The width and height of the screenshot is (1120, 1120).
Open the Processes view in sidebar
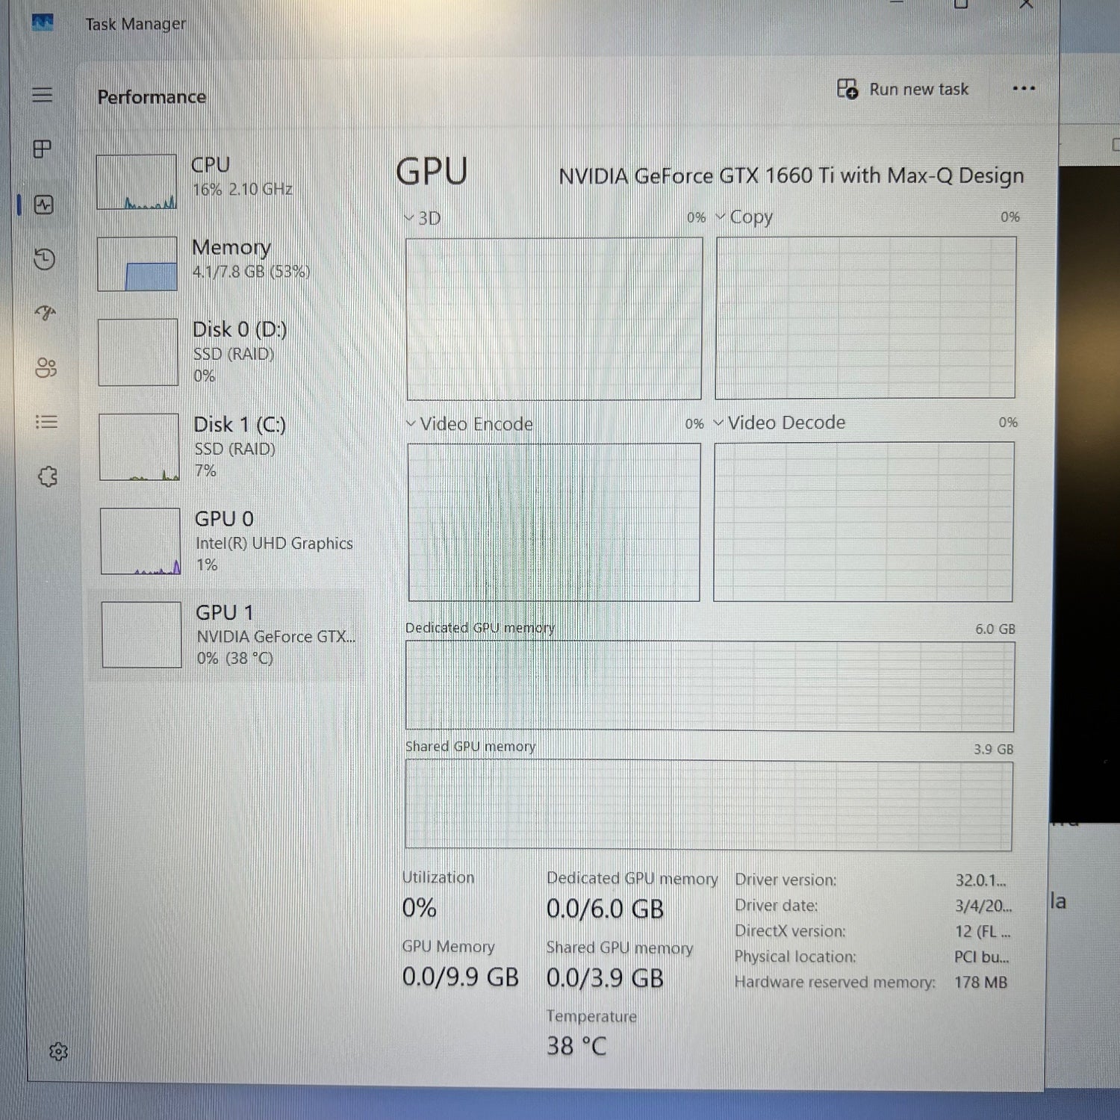43,149
